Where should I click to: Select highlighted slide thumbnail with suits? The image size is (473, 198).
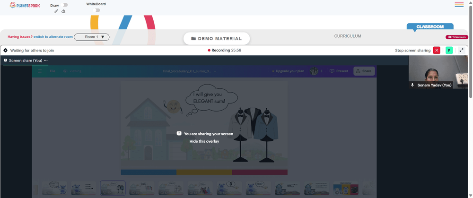coord(113,188)
